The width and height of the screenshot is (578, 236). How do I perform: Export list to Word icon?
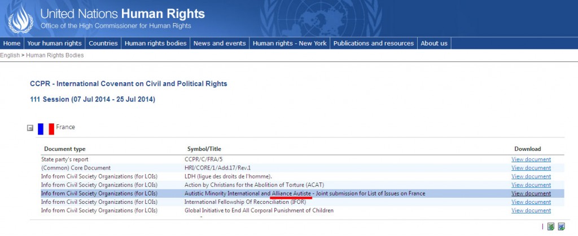pos(561,226)
